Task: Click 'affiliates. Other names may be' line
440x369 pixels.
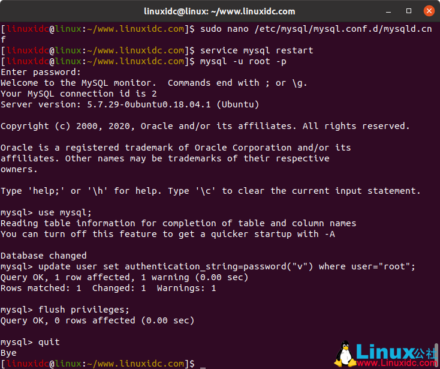Action: 165,158
